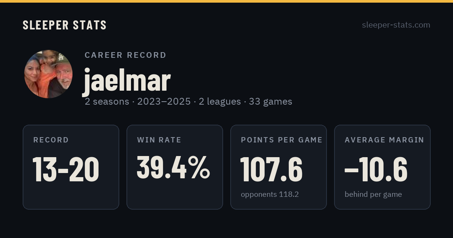The image size is (453, 238).
Task: Click the SLEEPER STATS logo title
Action: pos(65,25)
